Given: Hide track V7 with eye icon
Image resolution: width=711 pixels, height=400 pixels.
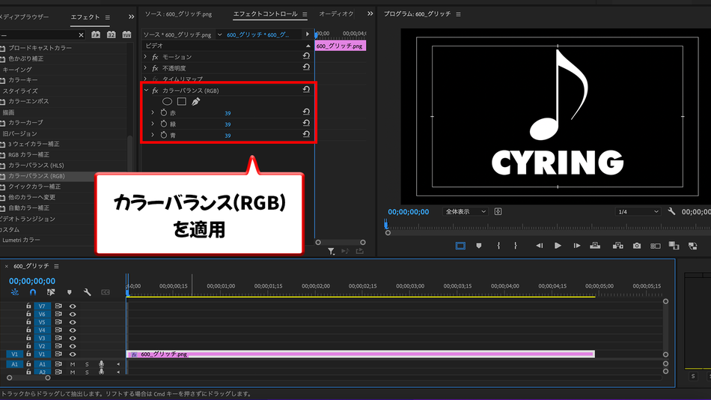Looking at the screenshot, I should (73, 306).
